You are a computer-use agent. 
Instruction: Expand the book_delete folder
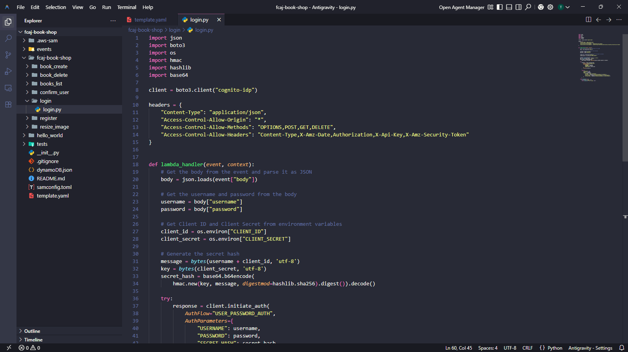[27, 75]
